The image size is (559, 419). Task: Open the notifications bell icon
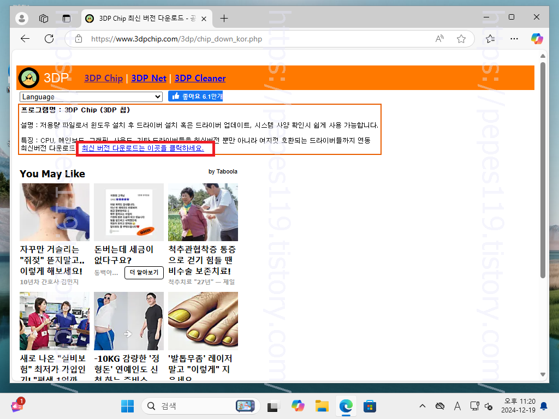click(544, 406)
